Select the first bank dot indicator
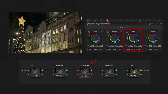The height and width of the screenshot is (94, 168). [x=118, y=27]
